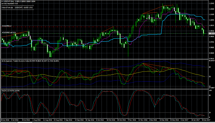
Task: Click the 26 Sep 2016 date label
Action: click(x=90, y=120)
